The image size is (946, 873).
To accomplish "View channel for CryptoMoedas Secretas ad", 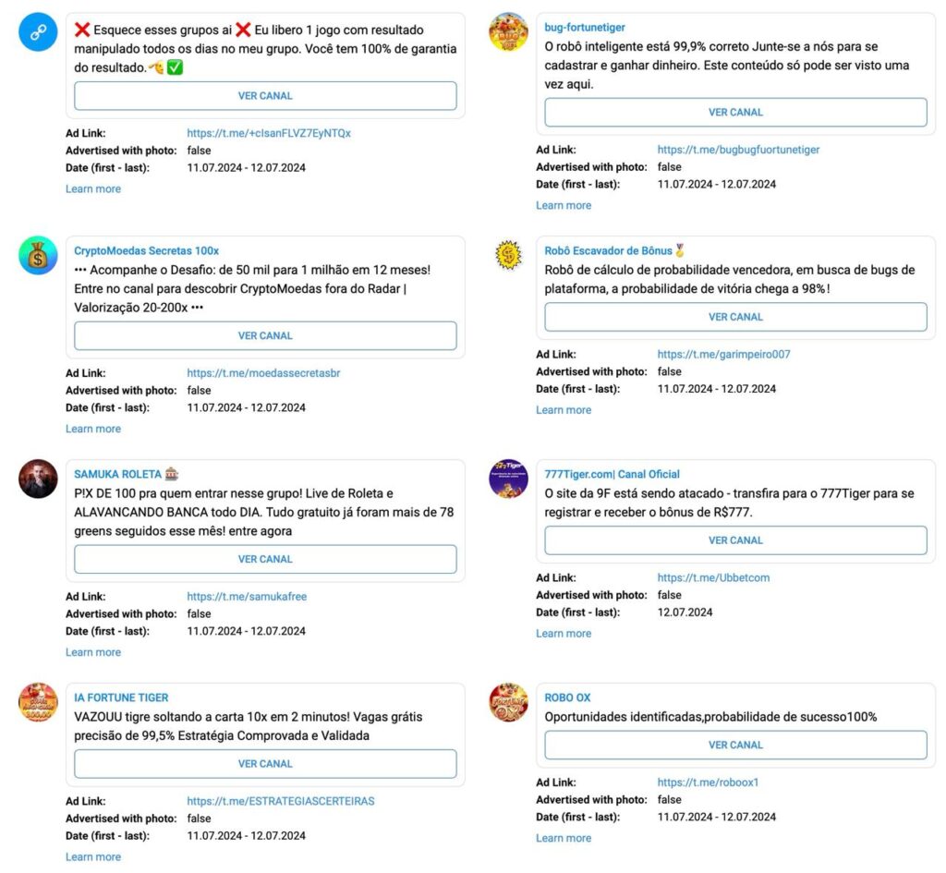I will (265, 335).
